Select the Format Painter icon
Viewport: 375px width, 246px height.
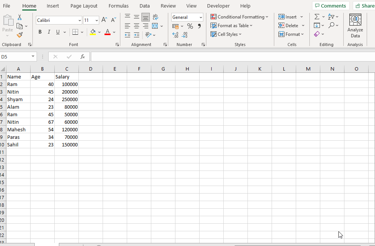pyautogui.click(x=20, y=35)
